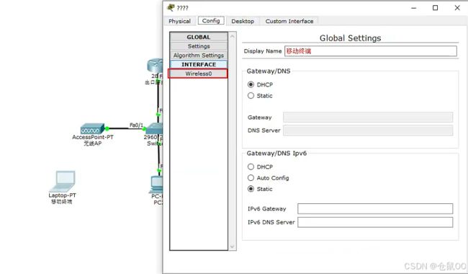Open the Settings config page
The height and width of the screenshot is (274, 468).
[x=199, y=46]
